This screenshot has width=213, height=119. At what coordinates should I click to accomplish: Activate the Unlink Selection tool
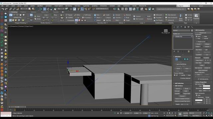click(14, 9)
